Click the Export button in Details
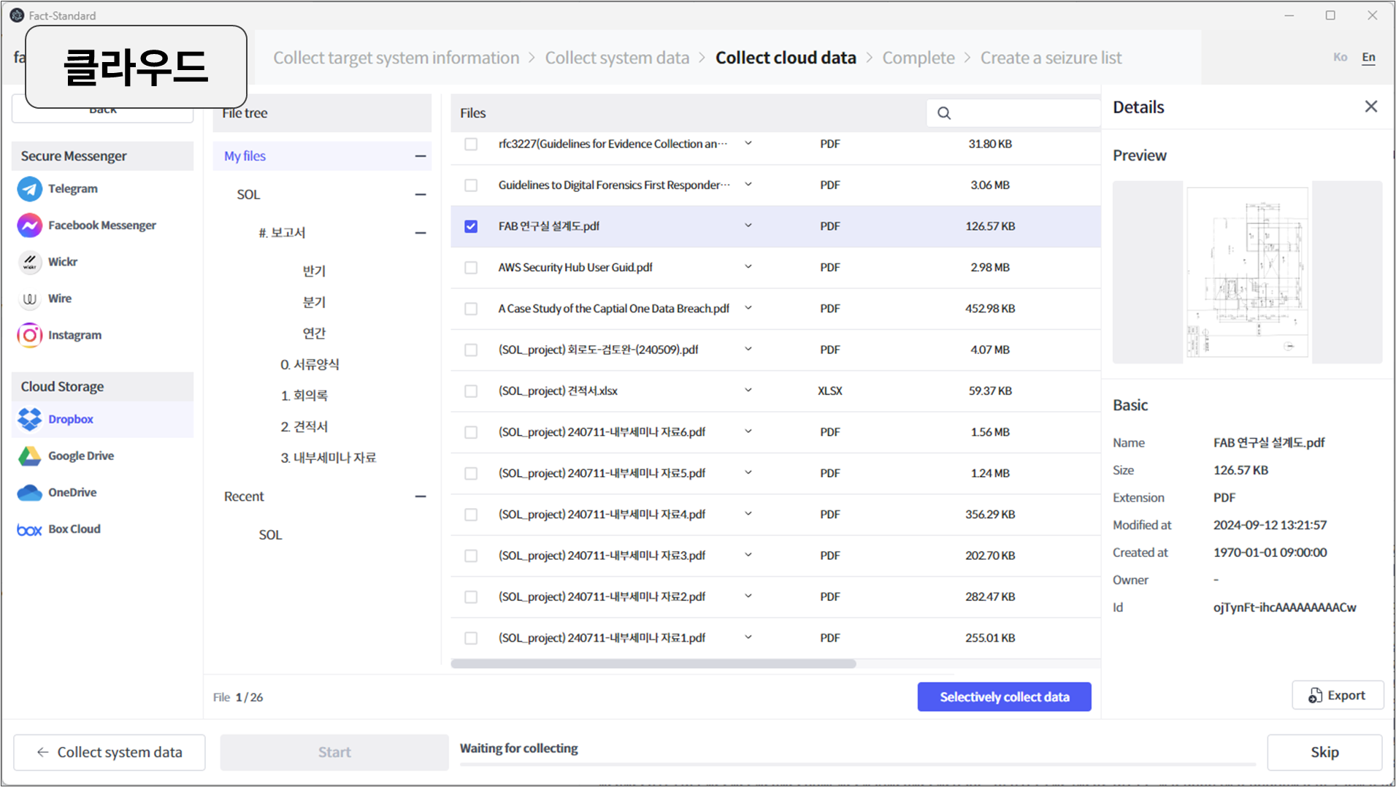The width and height of the screenshot is (1396, 787). 1337,695
